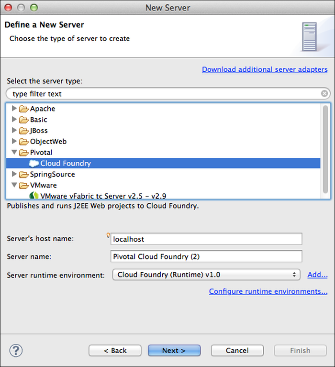Expand the Apache tree node

pyautogui.click(x=14, y=109)
